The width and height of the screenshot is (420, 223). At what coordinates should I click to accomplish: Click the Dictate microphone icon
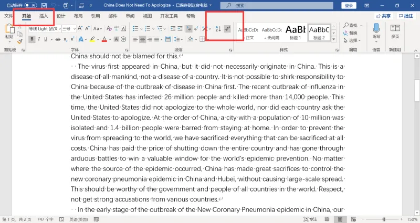[376, 28]
